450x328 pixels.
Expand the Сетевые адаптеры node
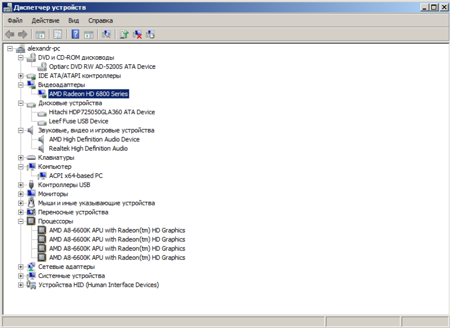[x=20, y=267]
